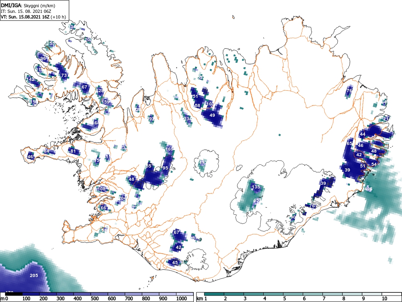This screenshot has width=402, height=302.
Task: Click the '500' label on the metre scale
Action: 94,299
